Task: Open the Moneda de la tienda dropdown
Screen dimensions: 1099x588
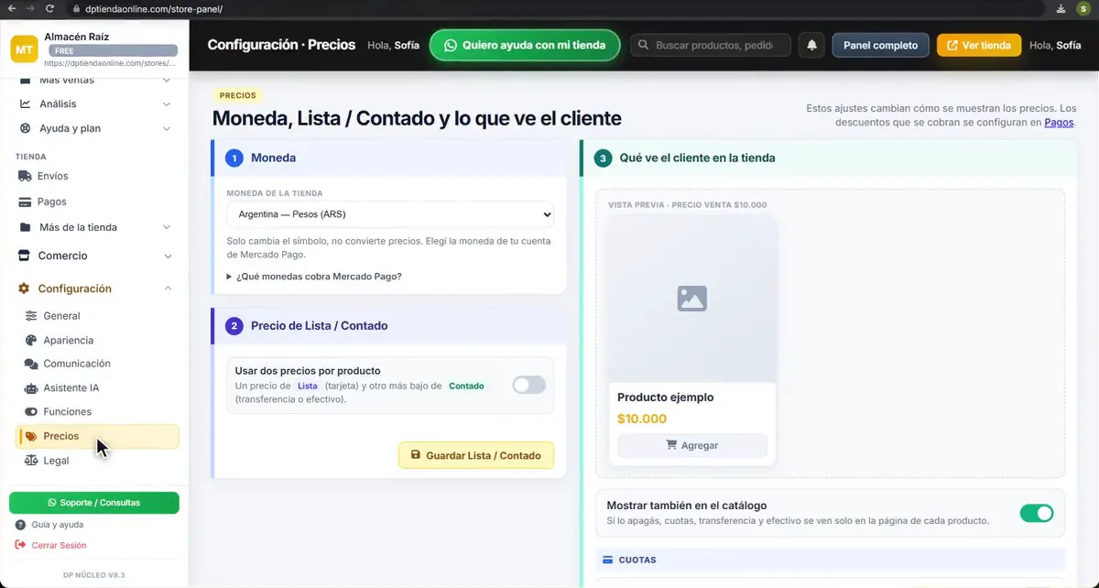Action: [390, 214]
